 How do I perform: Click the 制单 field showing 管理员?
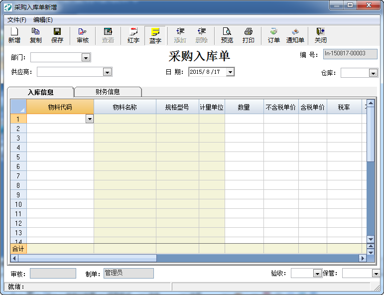tap(128, 273)
